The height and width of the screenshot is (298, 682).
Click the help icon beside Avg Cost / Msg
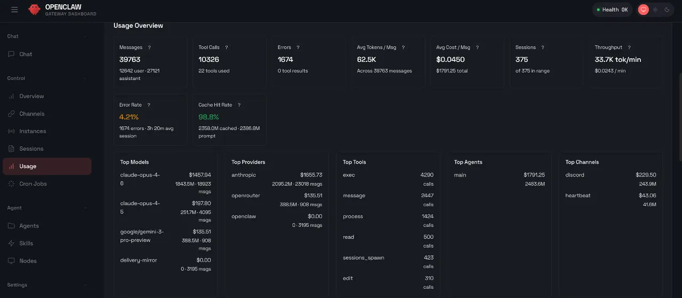coord(477,47)
